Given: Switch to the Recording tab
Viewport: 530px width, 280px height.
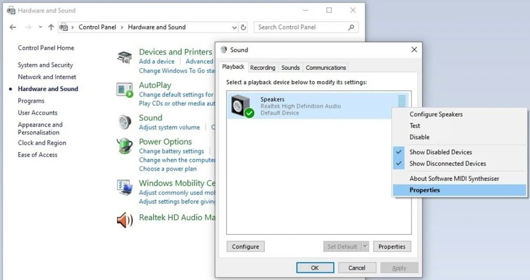Looking at the screenshot, I should coord(263,67).
